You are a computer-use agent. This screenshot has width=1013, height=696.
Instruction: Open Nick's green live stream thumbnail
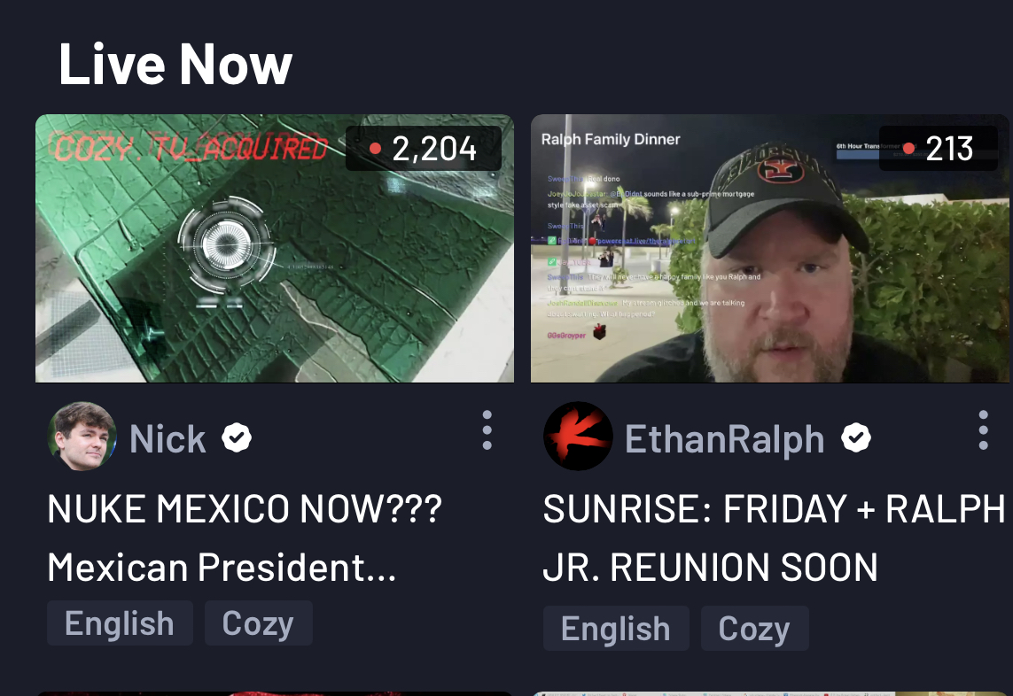(x=275, y=249)
